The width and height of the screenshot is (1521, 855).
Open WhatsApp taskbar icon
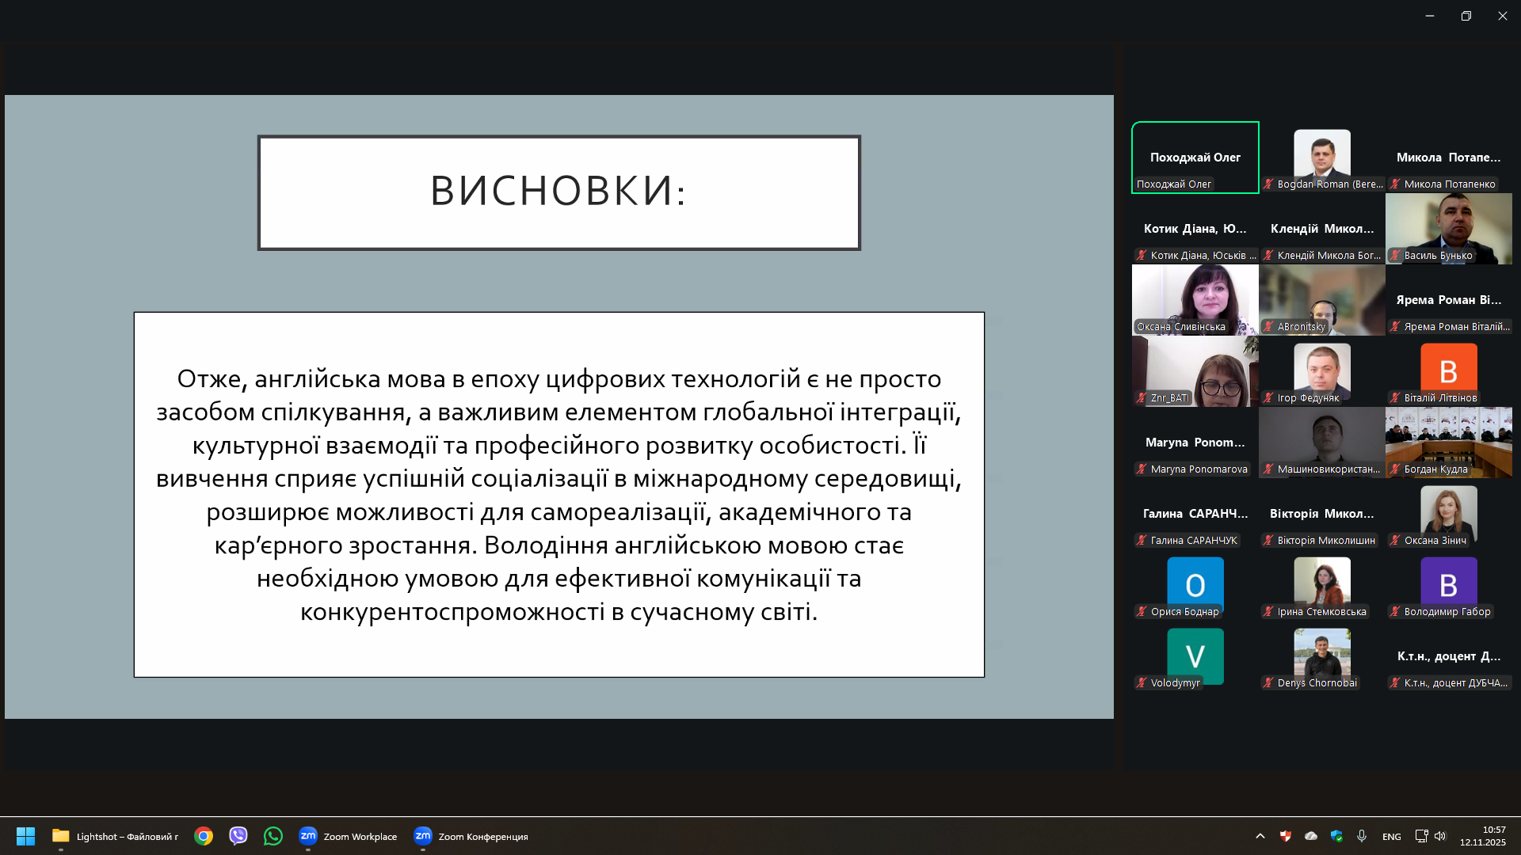pos(273,836)
